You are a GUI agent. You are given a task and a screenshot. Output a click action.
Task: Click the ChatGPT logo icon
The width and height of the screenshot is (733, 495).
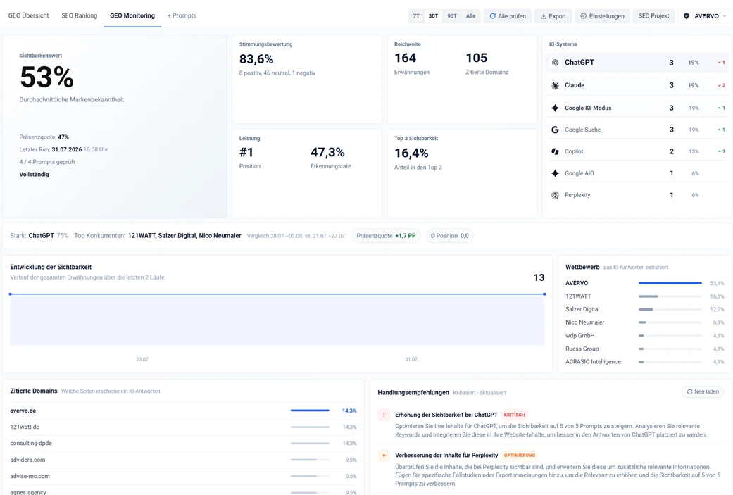tap(555, 63)
